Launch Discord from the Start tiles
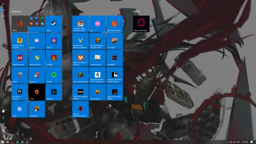Image resolution: width=256 pixels, height=144 pixels. tap(37, 41)
